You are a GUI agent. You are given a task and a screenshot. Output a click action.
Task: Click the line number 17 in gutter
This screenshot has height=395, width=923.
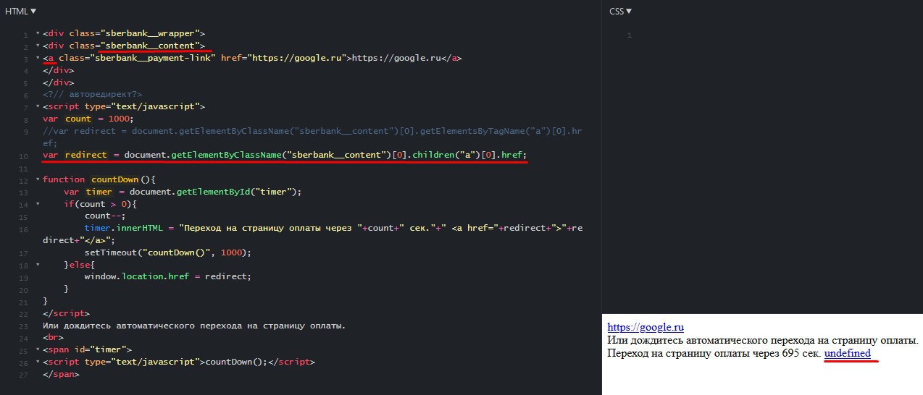pyautogui.click(x=24, y=253)
